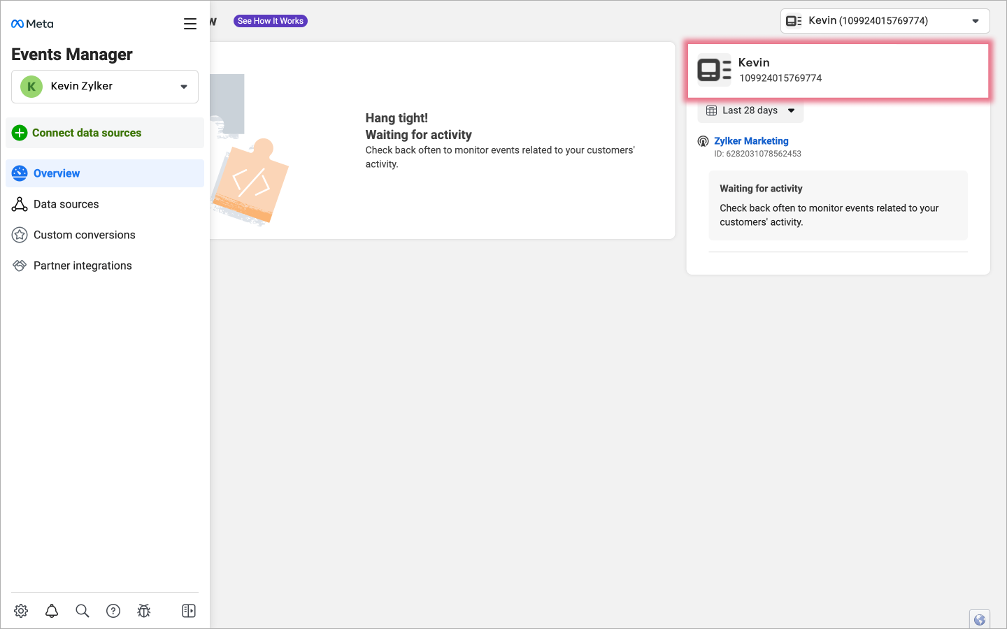Go to Data sources
This screenshot has width=1007, height=629.
(105, 204)
